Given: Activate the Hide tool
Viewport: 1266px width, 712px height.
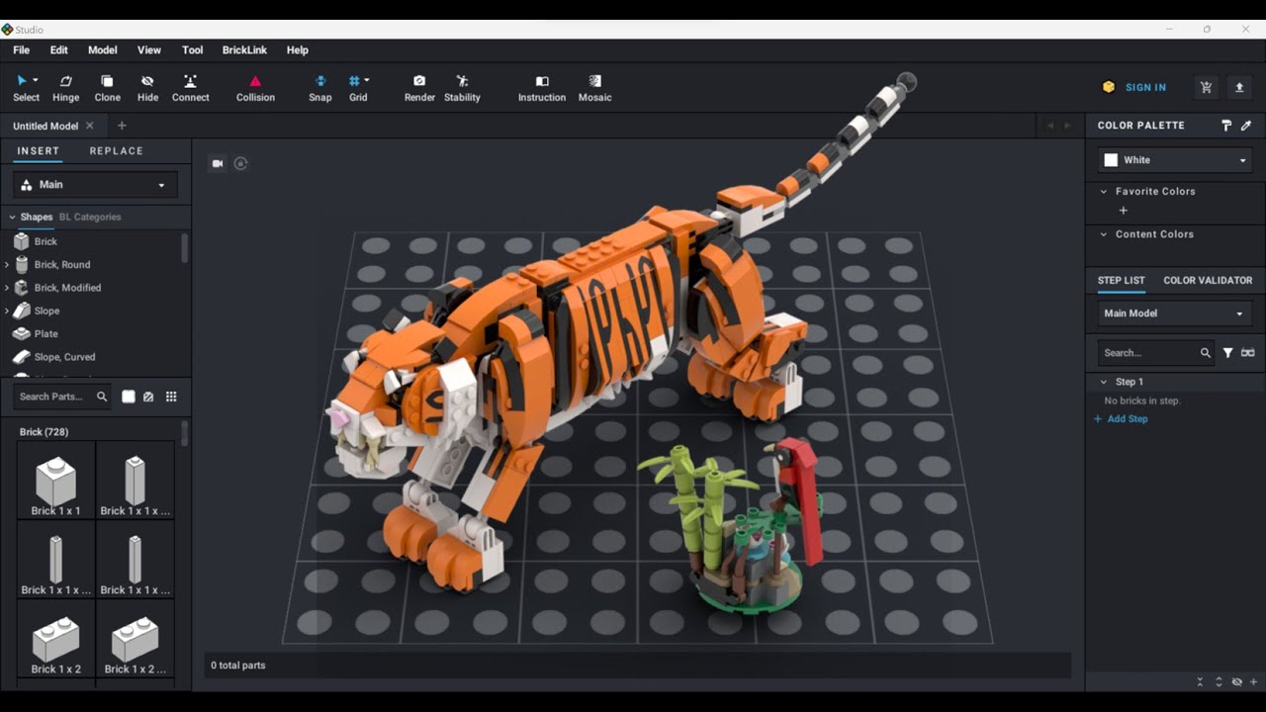Looking at the screenshot, I should click(147, 88).
